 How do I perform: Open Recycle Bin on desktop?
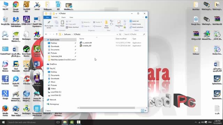(x=5, y=21)
